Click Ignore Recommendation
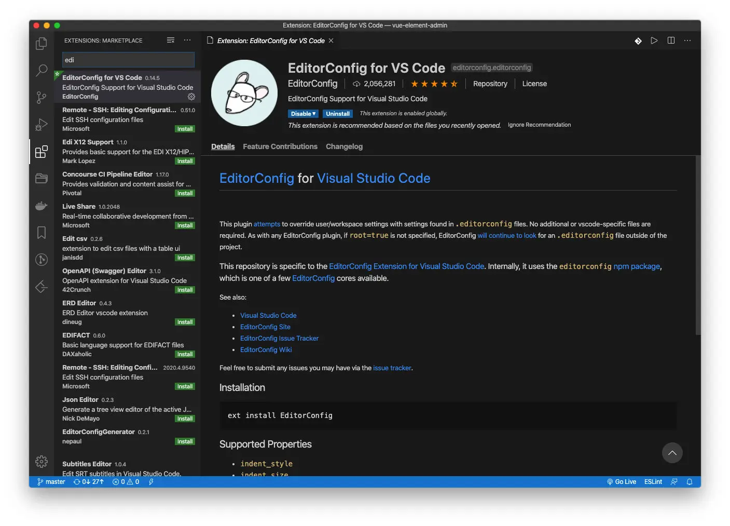 [539, 125]
